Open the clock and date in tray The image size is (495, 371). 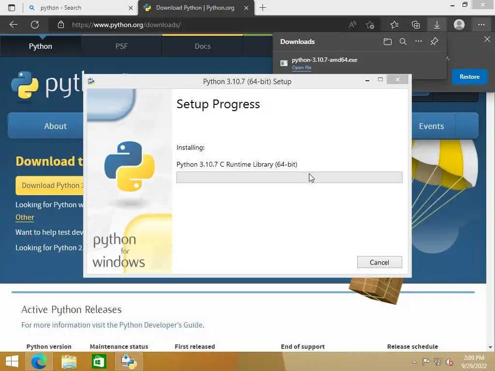tap(474, 362)
